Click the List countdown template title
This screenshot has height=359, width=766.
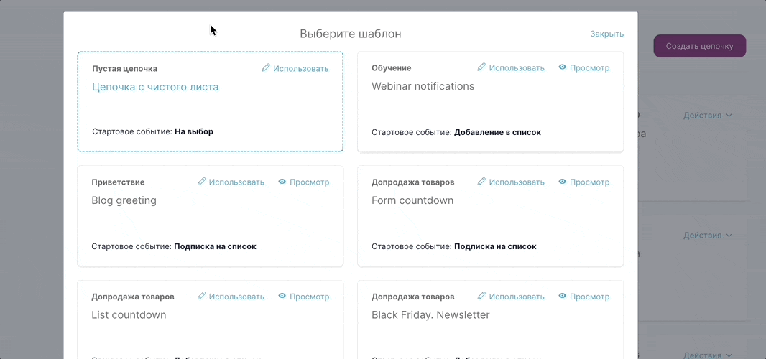point(129,315)
